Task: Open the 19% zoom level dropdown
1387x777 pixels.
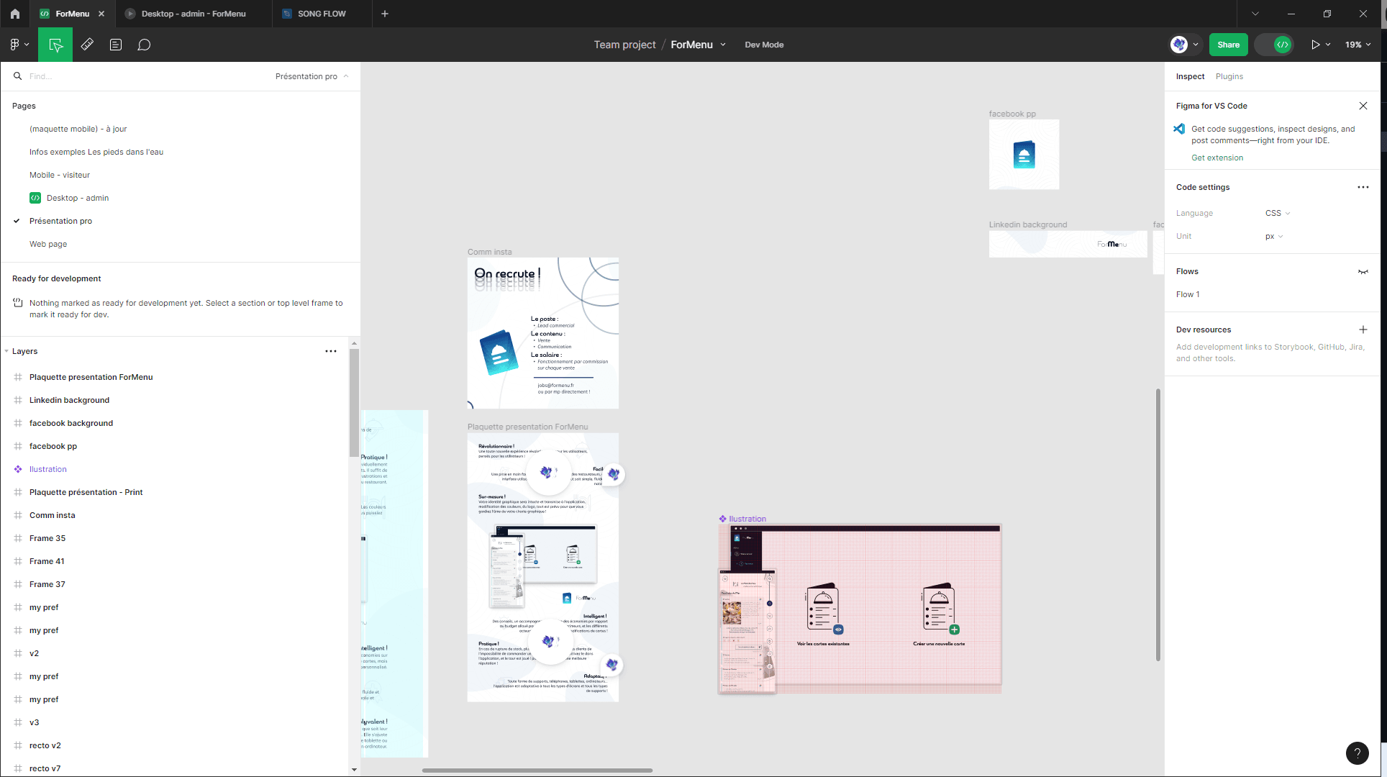Action: pos(1358,45)
